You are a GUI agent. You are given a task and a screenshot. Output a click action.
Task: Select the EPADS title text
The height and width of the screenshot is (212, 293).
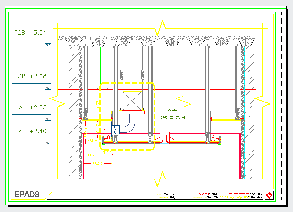click(x=27, y=194)
